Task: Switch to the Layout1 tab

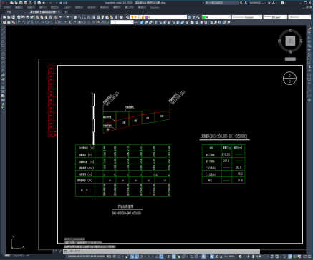Action: (x=18, y=256)
